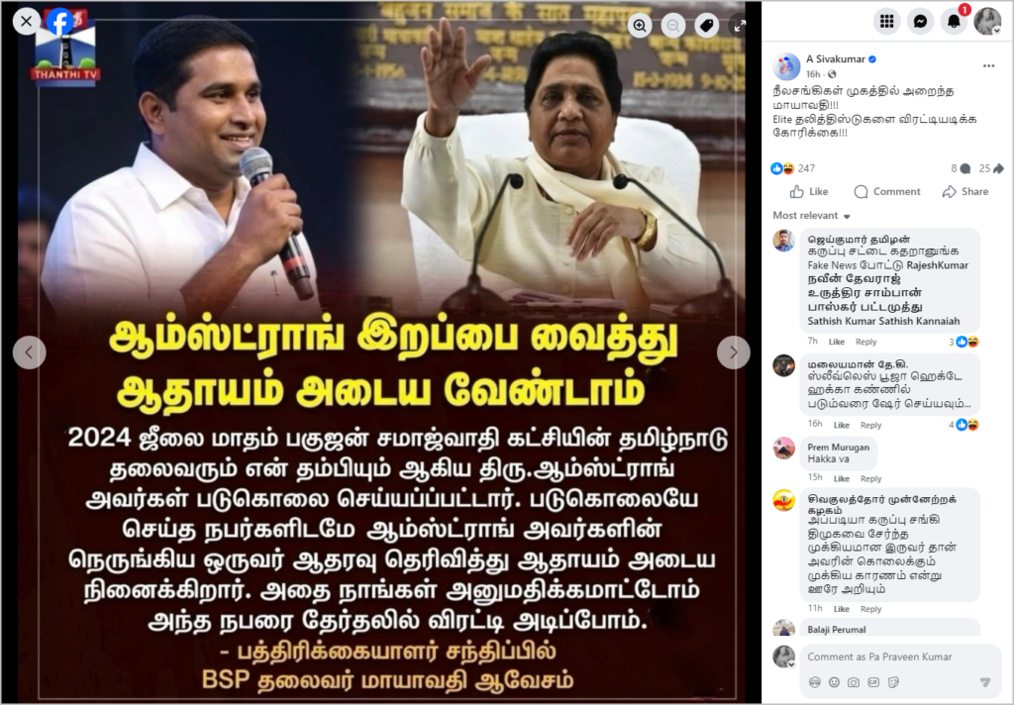Like the post

coord(808,191)
